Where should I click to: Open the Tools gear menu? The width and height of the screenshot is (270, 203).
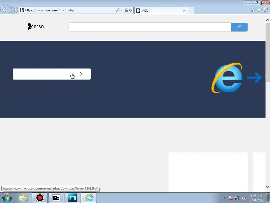(x=266, y=10)
